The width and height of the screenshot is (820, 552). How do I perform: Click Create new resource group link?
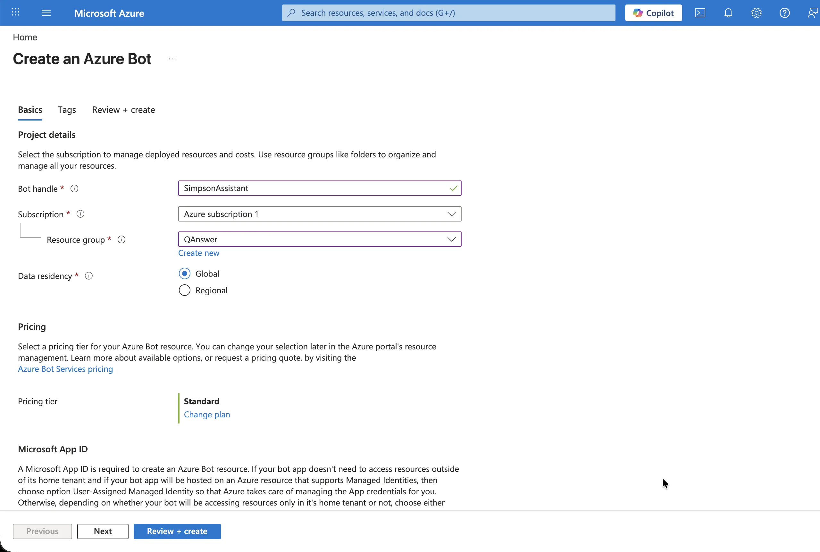coord(198,253)
